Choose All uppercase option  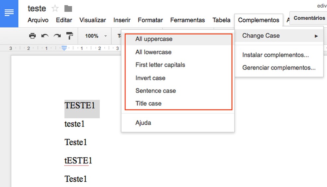(x=154, y=39)
